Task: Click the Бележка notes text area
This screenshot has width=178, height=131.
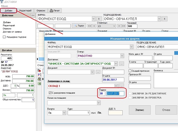Action: coord(166,80)
